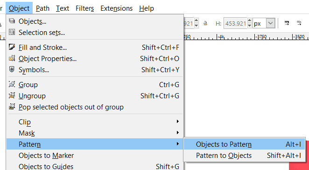Viewport: 309px width, 170px height.
Task: Open the Text menu
Action: click(x=63, y=8)
